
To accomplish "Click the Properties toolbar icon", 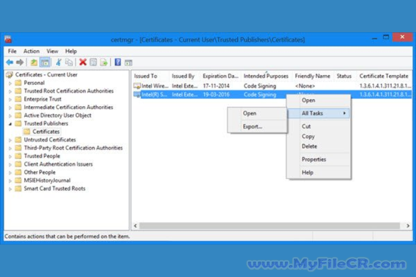I will (93, 62).
